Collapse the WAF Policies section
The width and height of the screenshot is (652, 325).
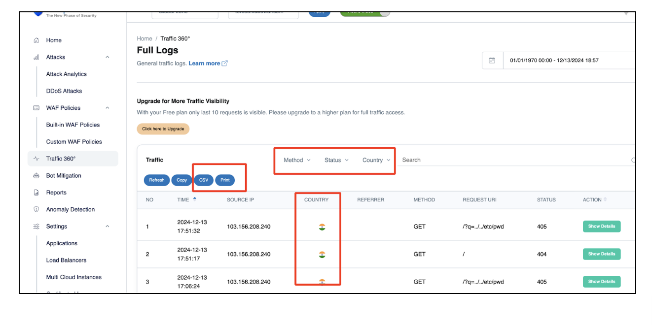pyautogui.click(x=108, y=108)
